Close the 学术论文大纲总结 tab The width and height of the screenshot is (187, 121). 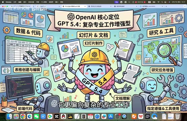tap(111, 6)
